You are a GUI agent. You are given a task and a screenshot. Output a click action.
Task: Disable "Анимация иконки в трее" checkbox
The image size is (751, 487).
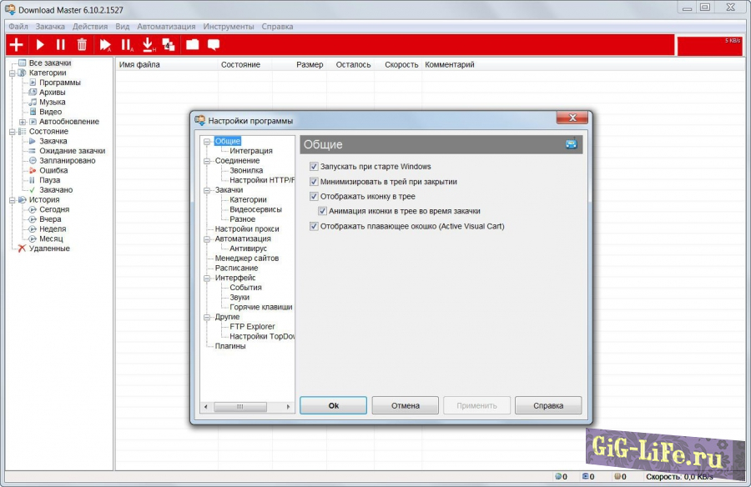(x=322, y=212)
